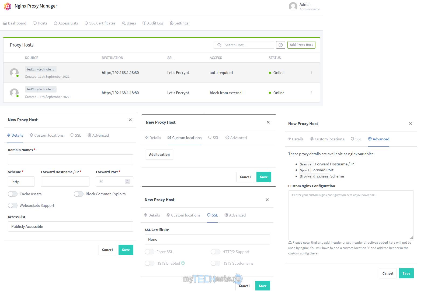Close the New Proxy Host Details dialog
This screenshot has width=424, height=291.
[x=130, y=120]
